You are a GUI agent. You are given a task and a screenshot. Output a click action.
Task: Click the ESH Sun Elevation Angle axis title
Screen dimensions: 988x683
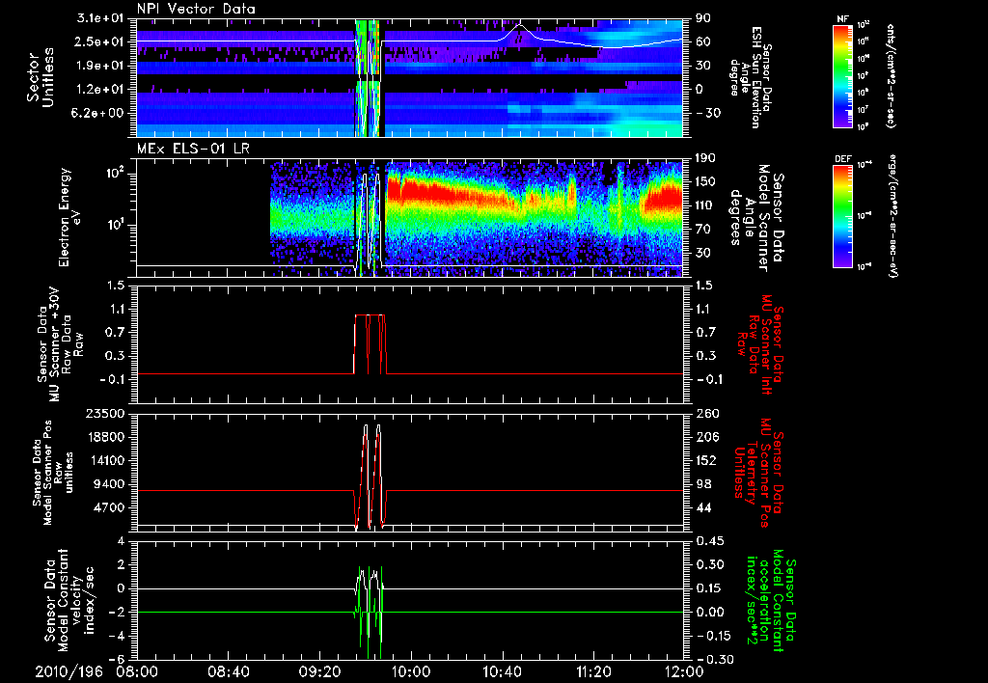click(x=752, y=77)
